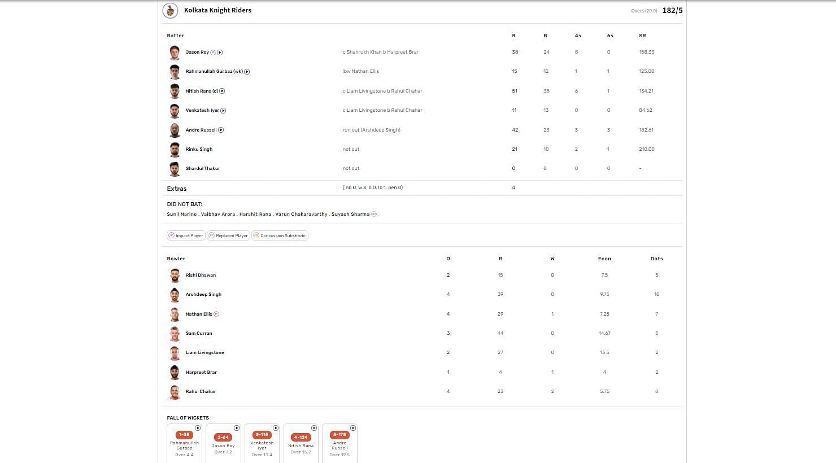
Task: Click Sam Curran's player thumbnail
Action: tap(175, 334)
